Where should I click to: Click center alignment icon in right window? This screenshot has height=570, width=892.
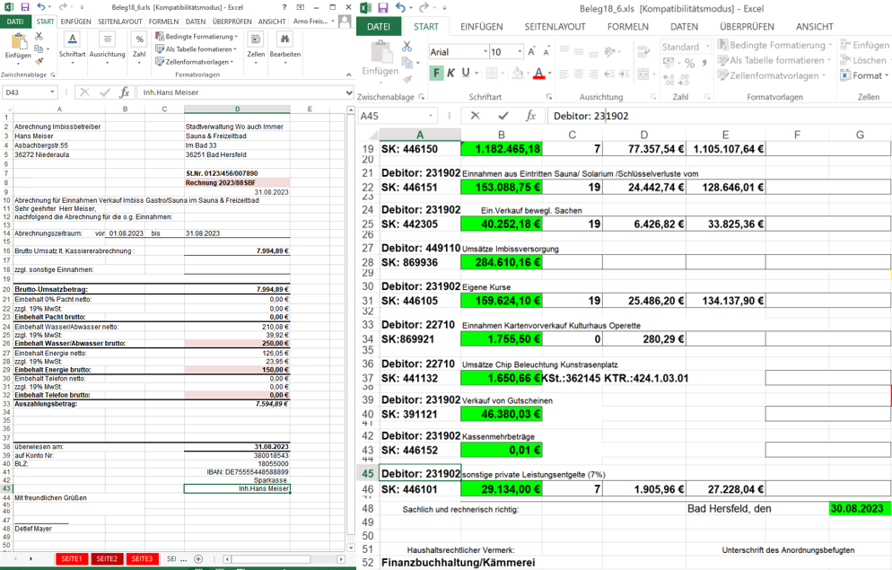click(579, 74)
